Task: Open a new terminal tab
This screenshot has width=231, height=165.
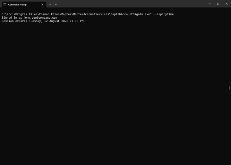Action: [x=50, y=5]
